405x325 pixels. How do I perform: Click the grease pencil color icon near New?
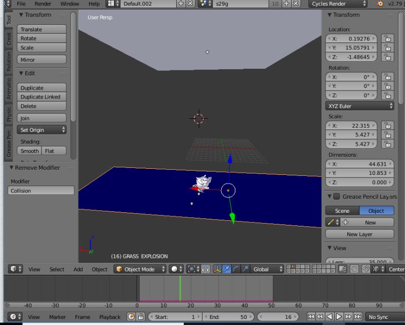330,222
